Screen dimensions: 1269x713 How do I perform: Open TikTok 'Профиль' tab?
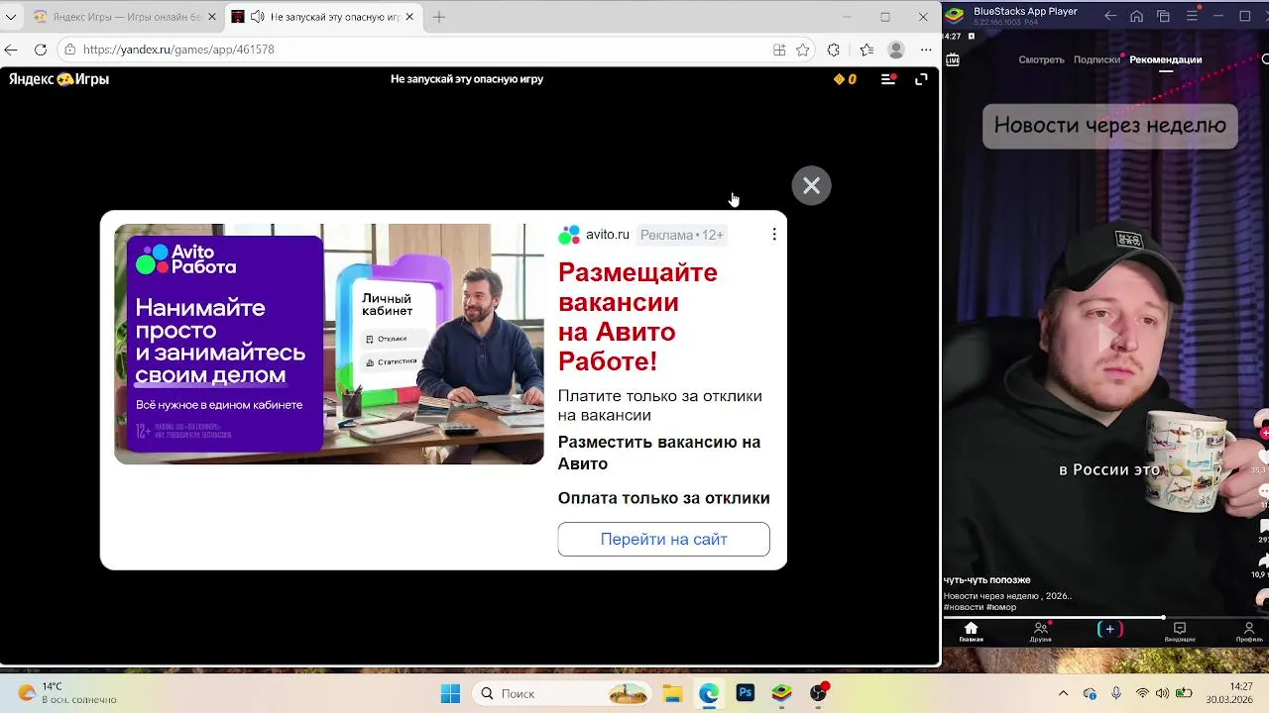coord(1249,632)
